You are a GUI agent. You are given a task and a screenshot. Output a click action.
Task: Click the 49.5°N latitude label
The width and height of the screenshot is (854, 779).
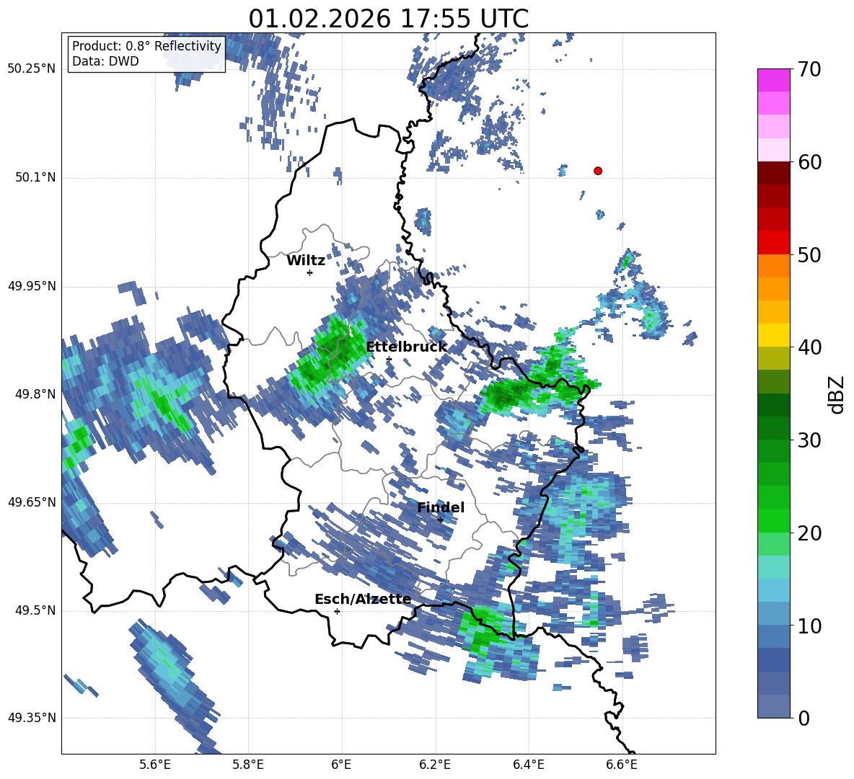click(x=35, y=610)
